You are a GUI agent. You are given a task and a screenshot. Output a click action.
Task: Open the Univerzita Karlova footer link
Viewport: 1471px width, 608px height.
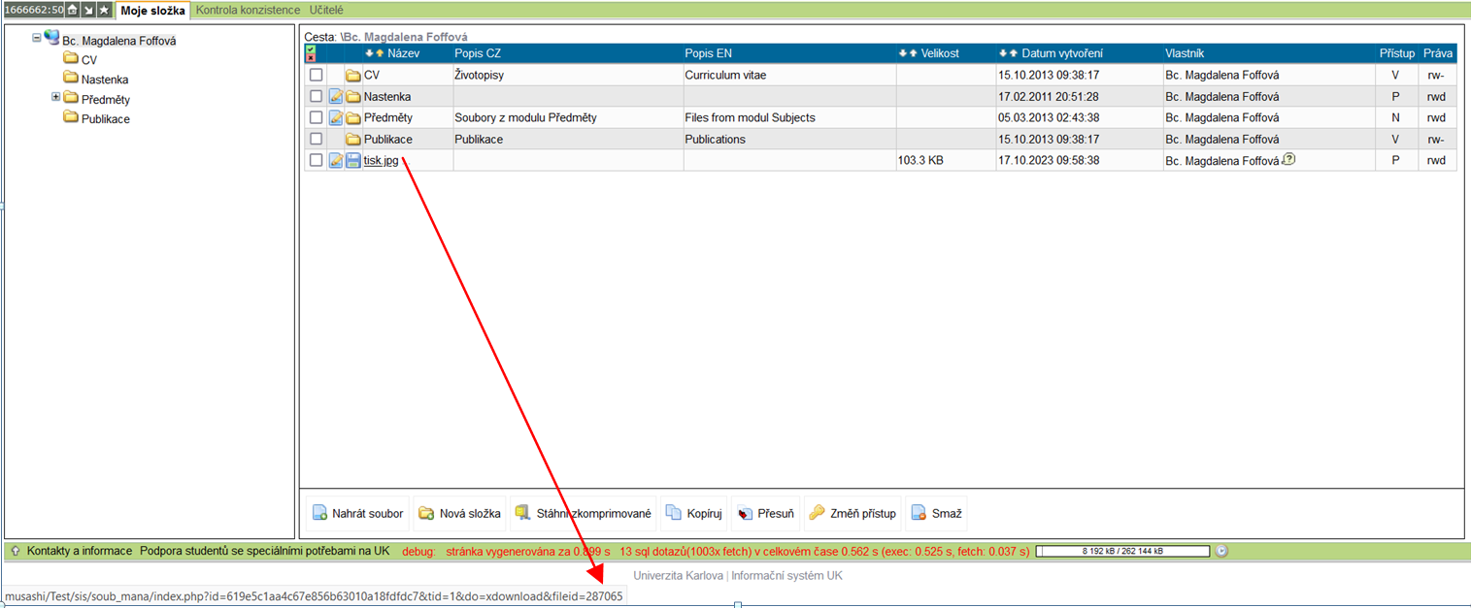coord(678,575)
